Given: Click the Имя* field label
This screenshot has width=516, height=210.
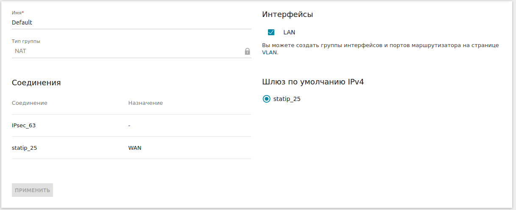Looking at the screenshot, I should point(18,13).
